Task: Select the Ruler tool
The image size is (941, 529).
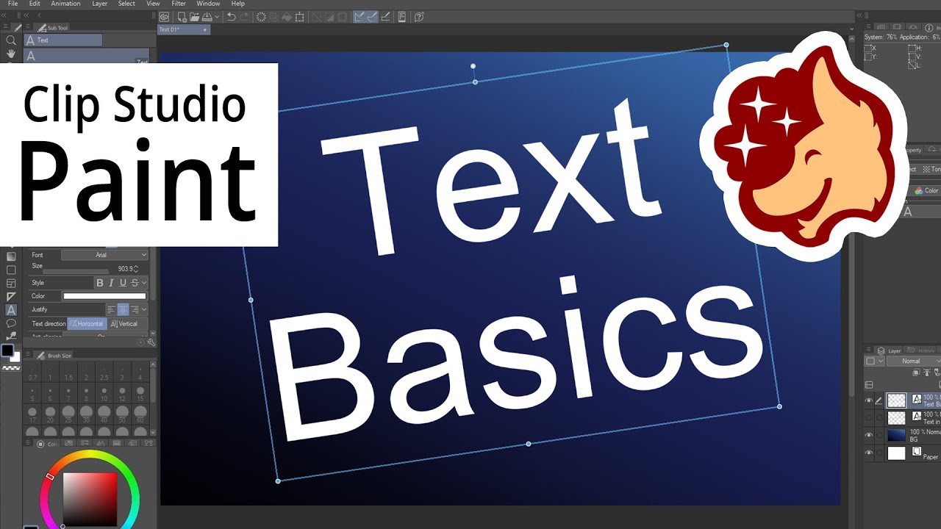Action: point(11,296)
